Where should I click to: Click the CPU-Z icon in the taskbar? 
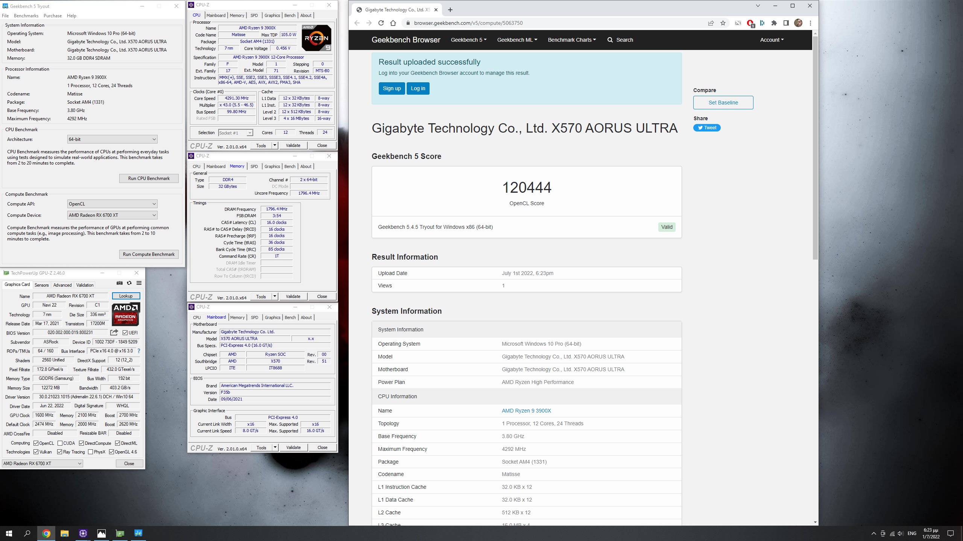(x=83, y=533)
